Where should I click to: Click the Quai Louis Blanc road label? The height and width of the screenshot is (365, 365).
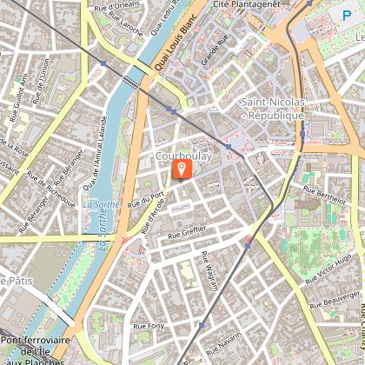(176, 43)
